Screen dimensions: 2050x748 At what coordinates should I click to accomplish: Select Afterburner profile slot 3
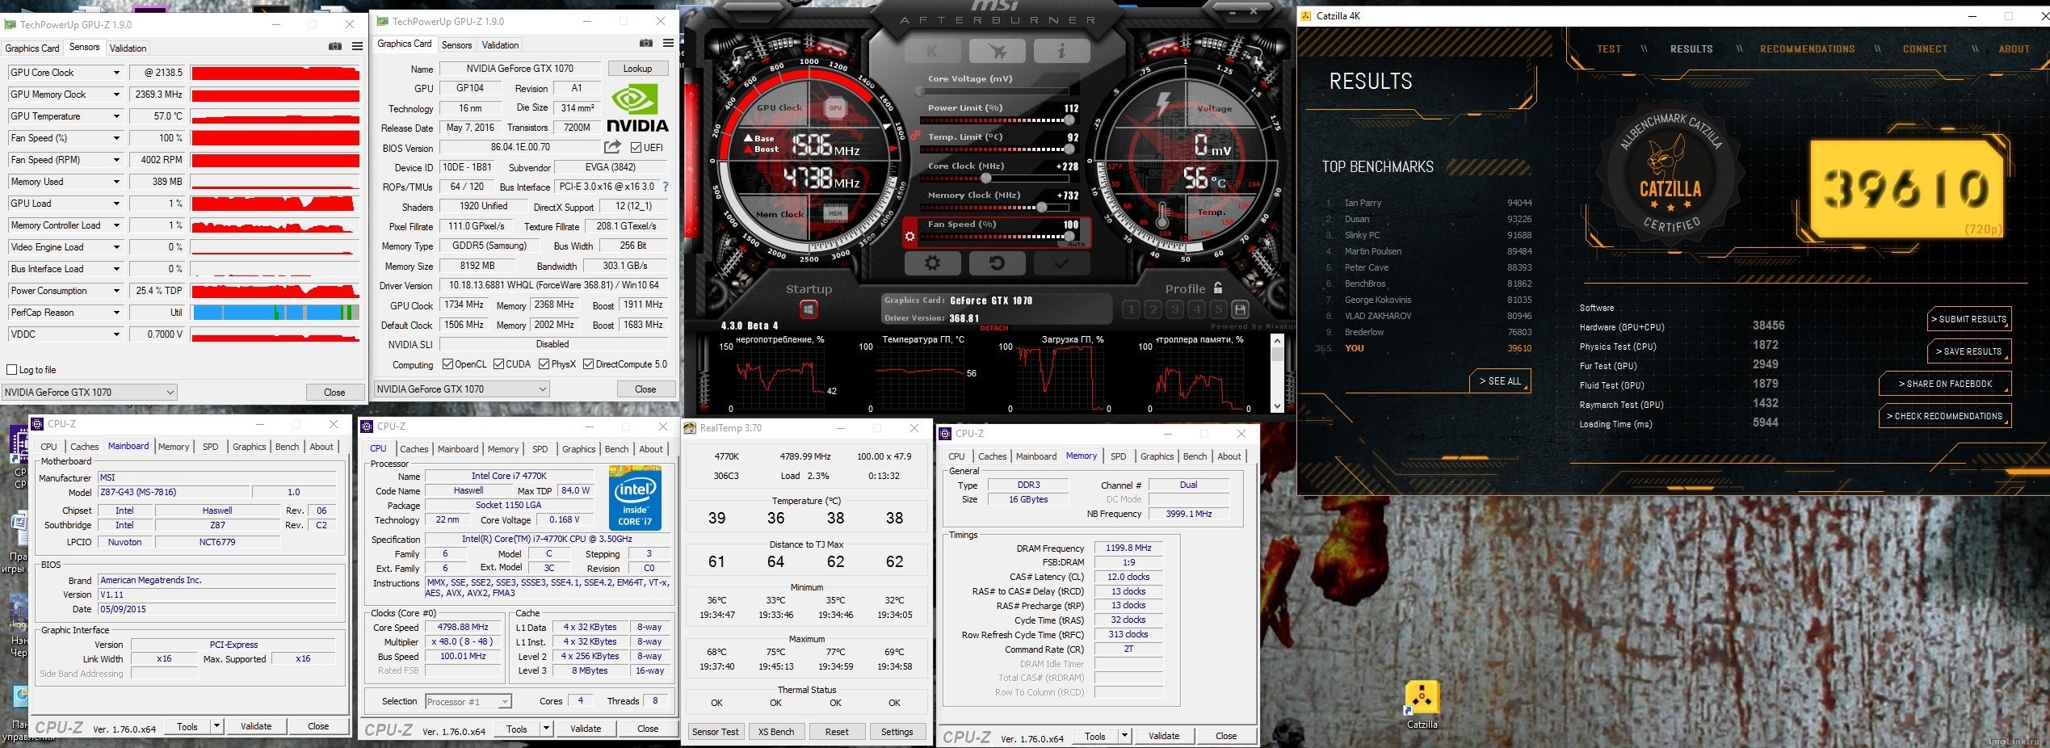pos(1174,309)
